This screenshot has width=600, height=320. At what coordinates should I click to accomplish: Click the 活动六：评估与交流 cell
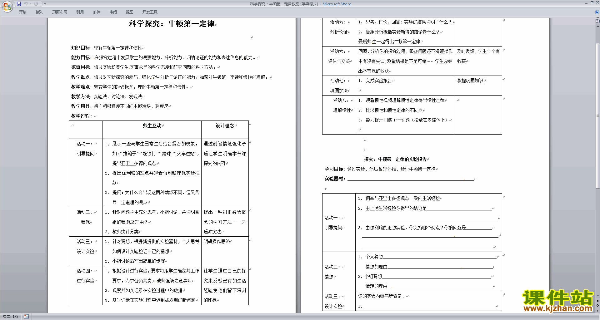point(339,61)
